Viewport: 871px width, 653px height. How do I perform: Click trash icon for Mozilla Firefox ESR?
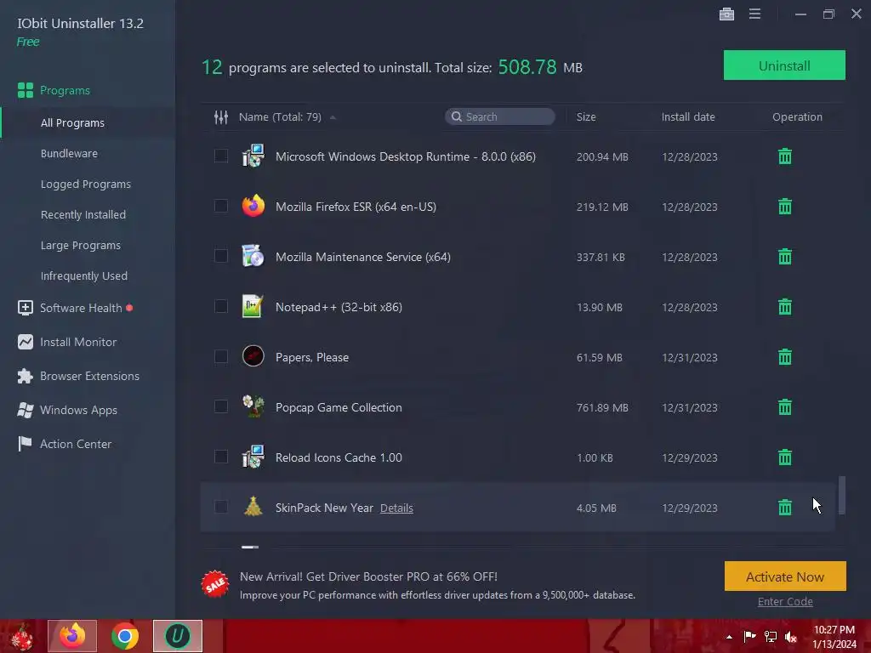[784, 207]
